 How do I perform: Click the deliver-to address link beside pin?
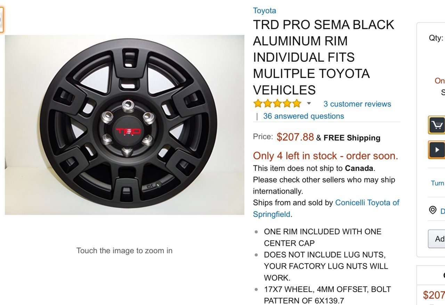[x=443, y=211]
